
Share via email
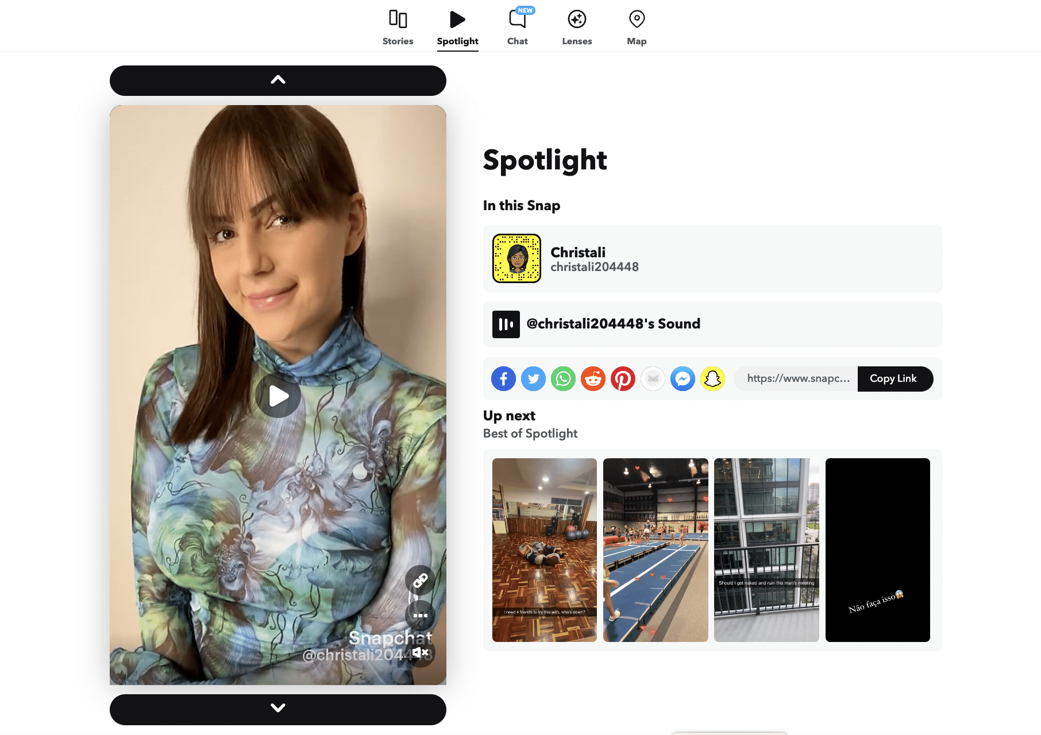pos(653,379)
